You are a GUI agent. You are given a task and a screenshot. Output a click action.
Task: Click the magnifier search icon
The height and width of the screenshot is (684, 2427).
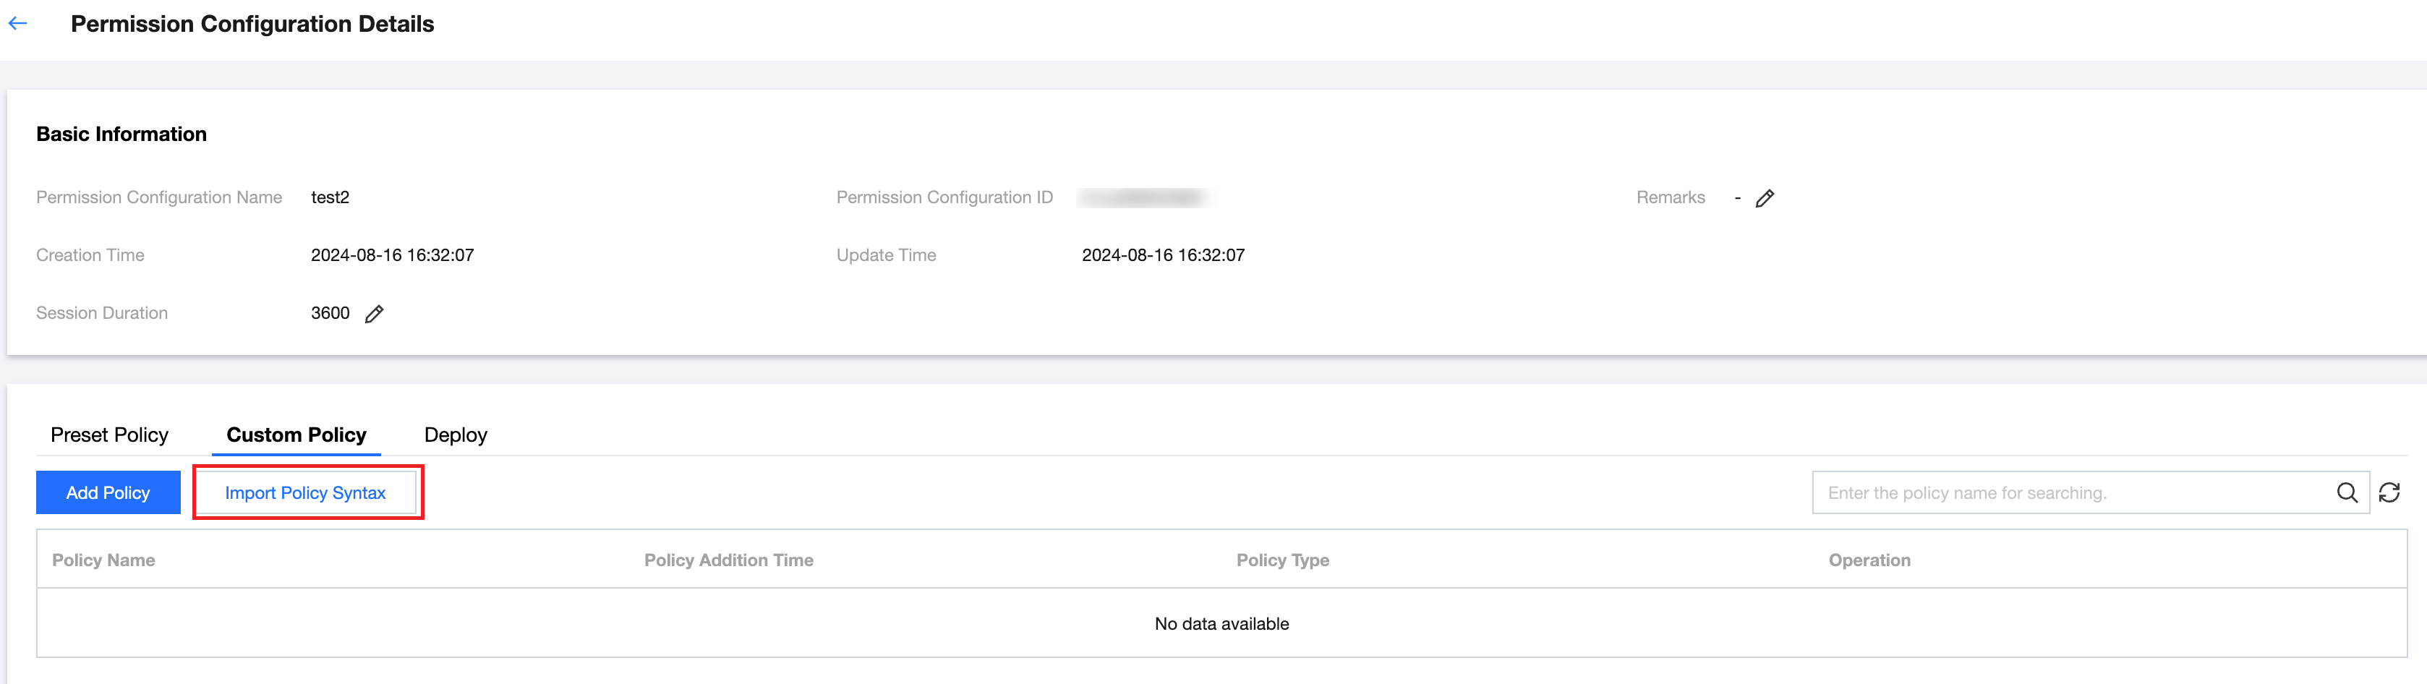pyautogui.click(x=2346, y=492)
